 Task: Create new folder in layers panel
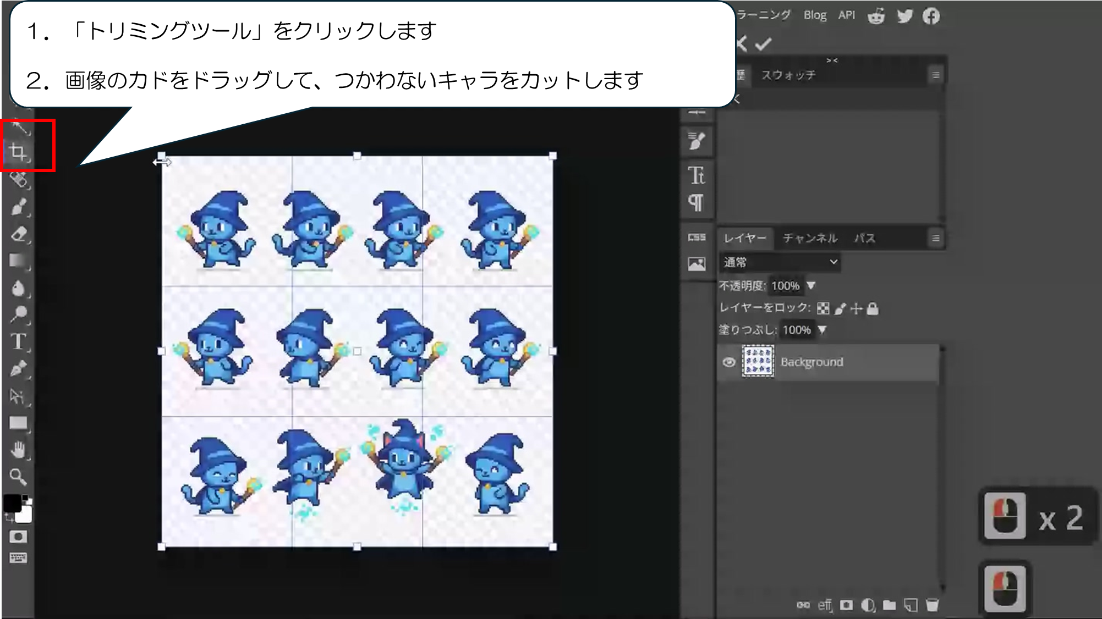[x=889, y=605]
